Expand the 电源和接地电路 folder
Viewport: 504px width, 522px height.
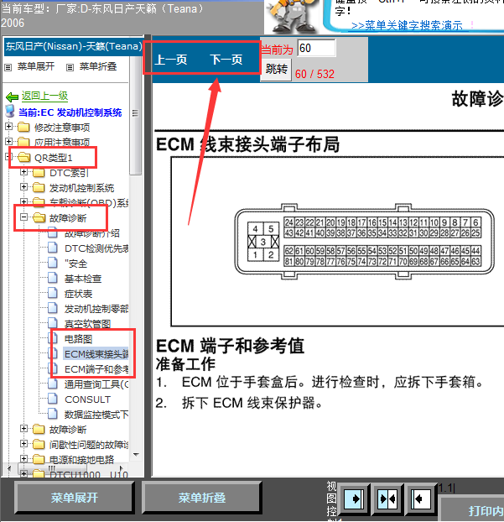(x=24, y=458)
